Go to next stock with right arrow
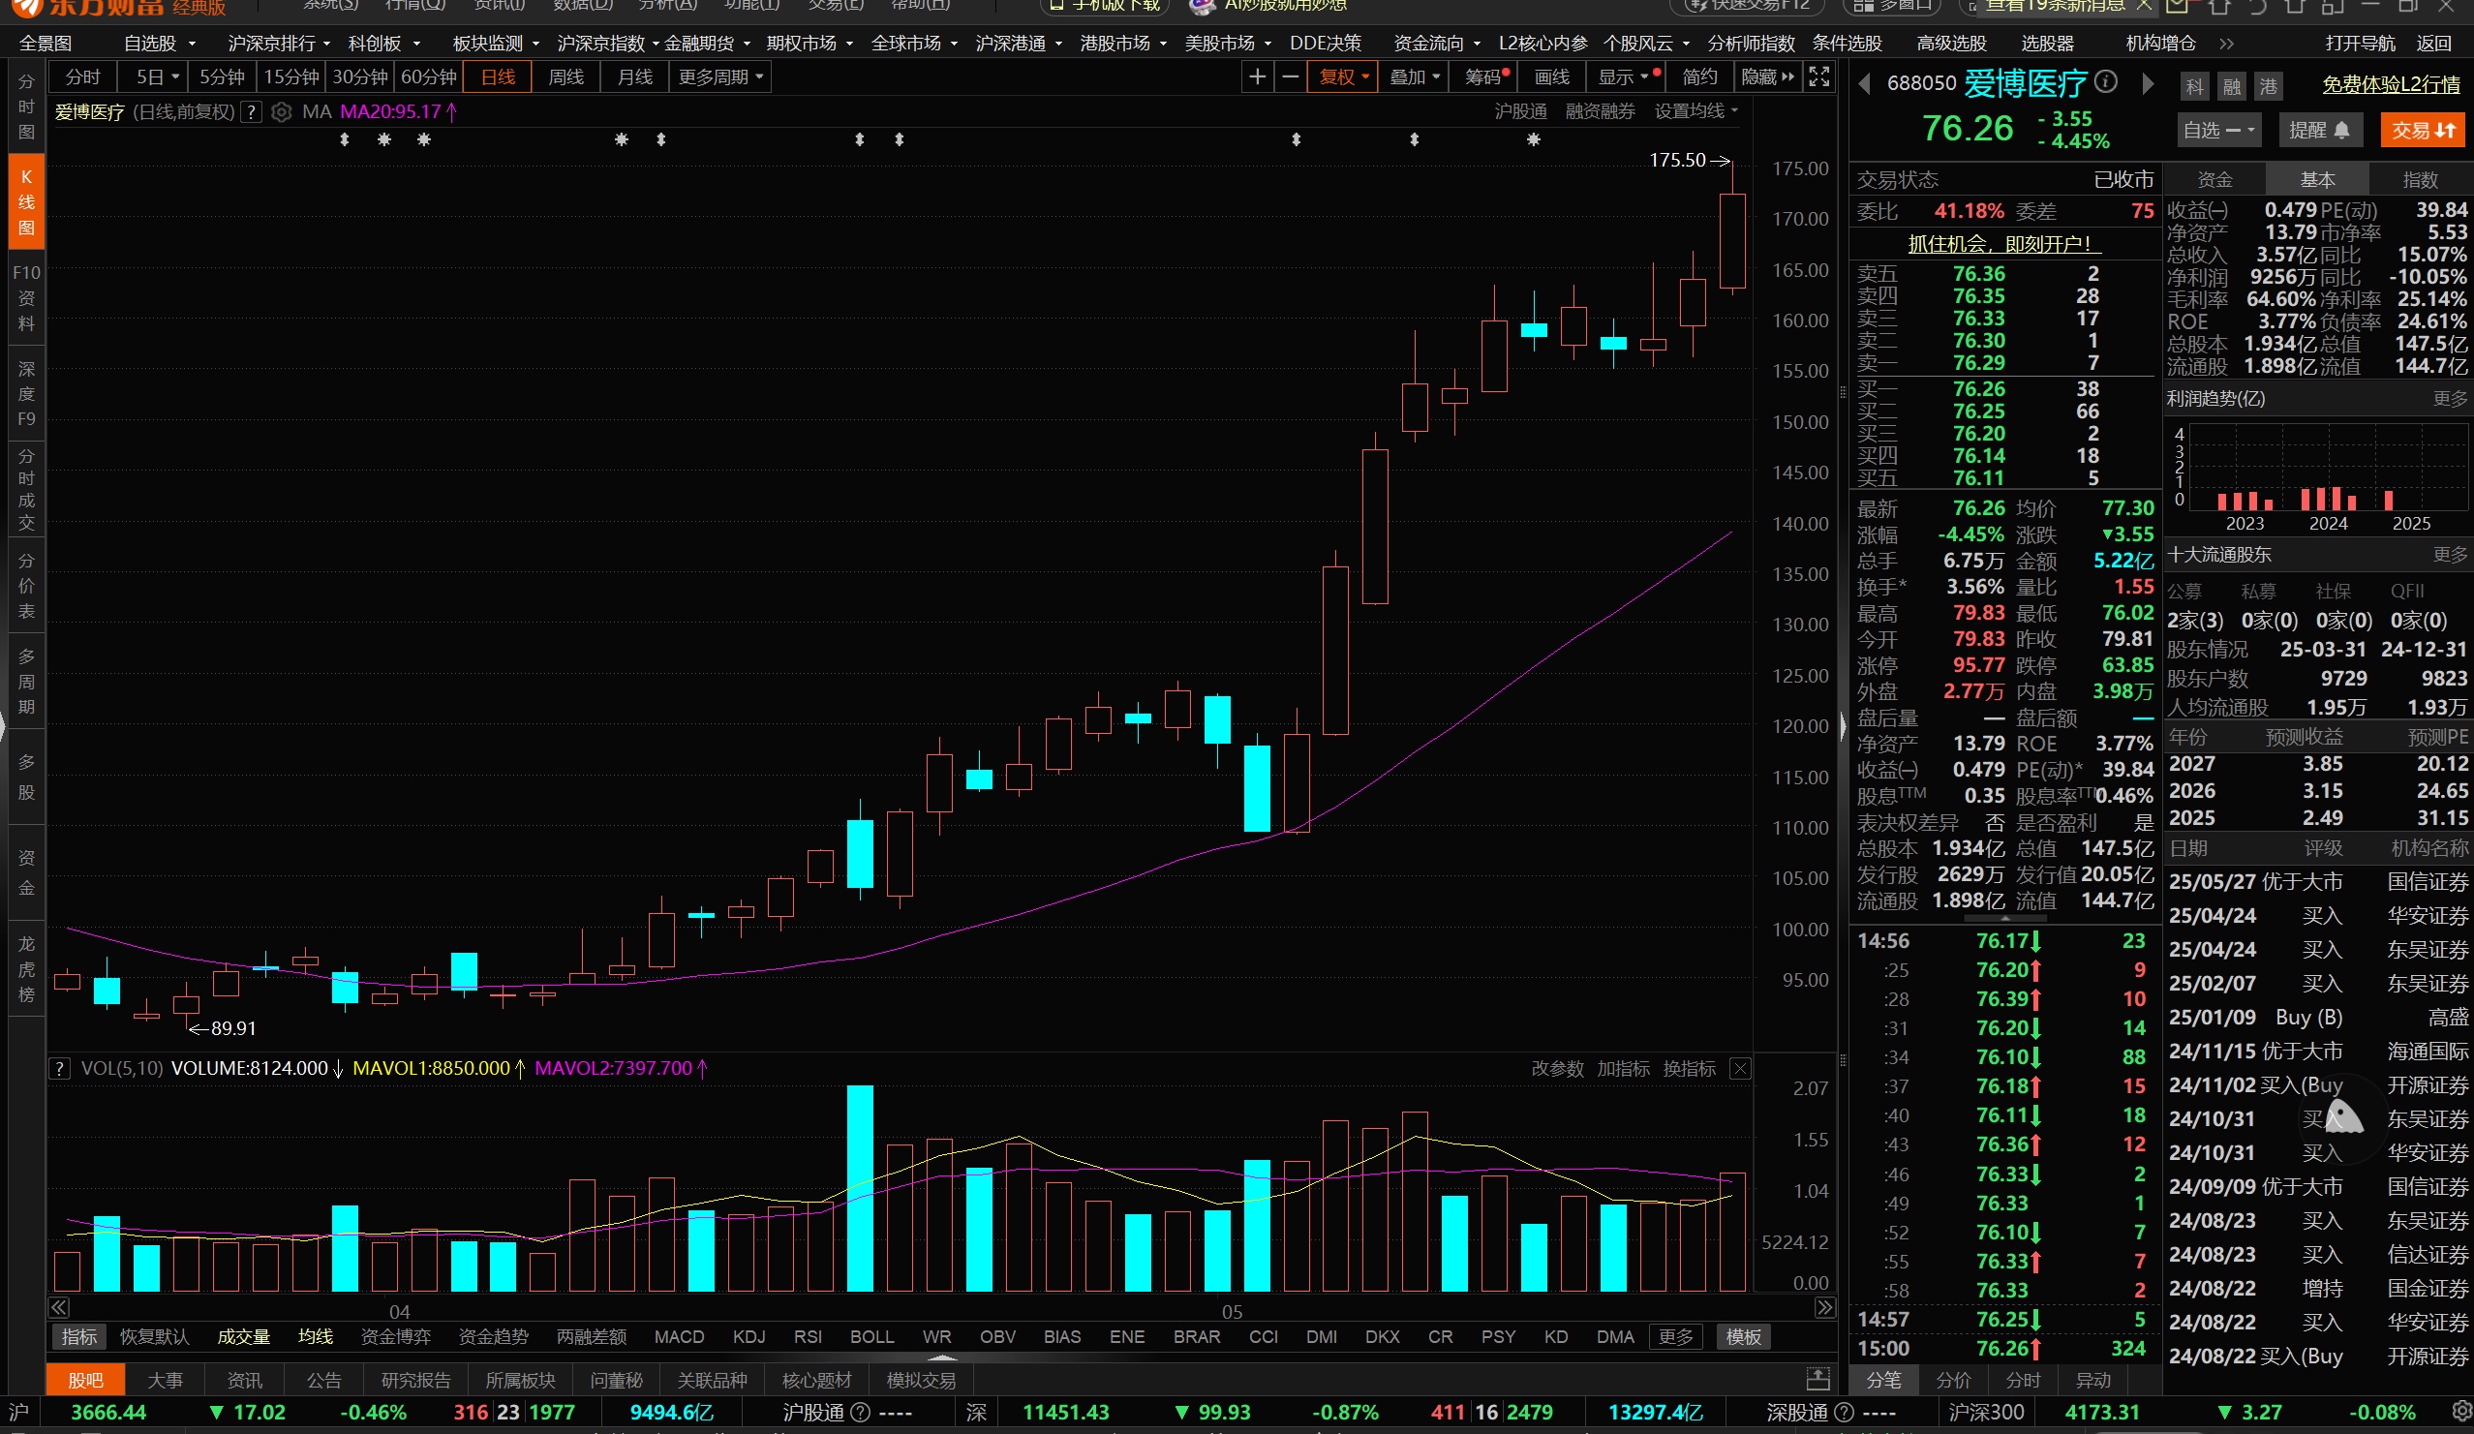 [x=2148, y=84]
